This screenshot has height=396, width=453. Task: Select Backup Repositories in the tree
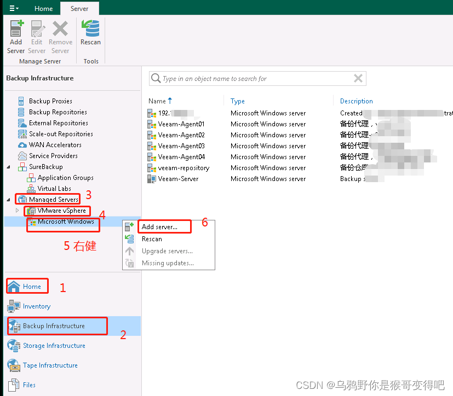pyautogui.click(x=58, y=112)
